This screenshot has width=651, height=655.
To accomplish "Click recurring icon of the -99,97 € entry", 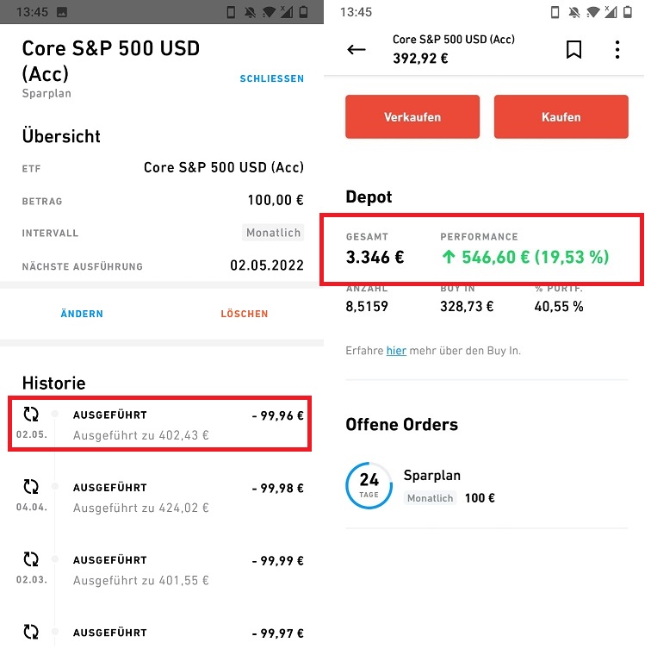I will 31,632.
